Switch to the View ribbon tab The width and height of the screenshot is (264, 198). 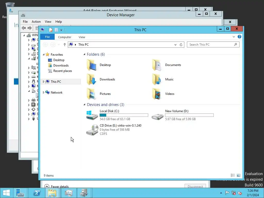tap(82, 37)
